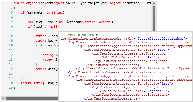The height and width of the screenshot is (102, 193).
Task: Click the vertical scrollbar up arrow
Action: tap(154, 3)
